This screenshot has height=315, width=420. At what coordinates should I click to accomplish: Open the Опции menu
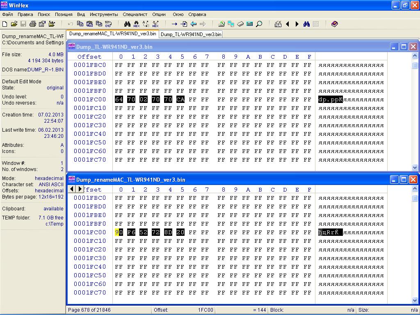pos(159,14)
